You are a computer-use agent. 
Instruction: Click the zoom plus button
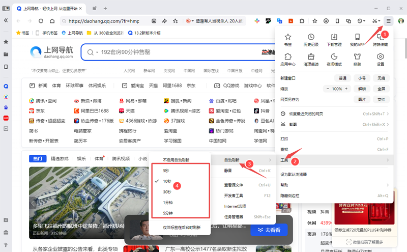point(346,89)
